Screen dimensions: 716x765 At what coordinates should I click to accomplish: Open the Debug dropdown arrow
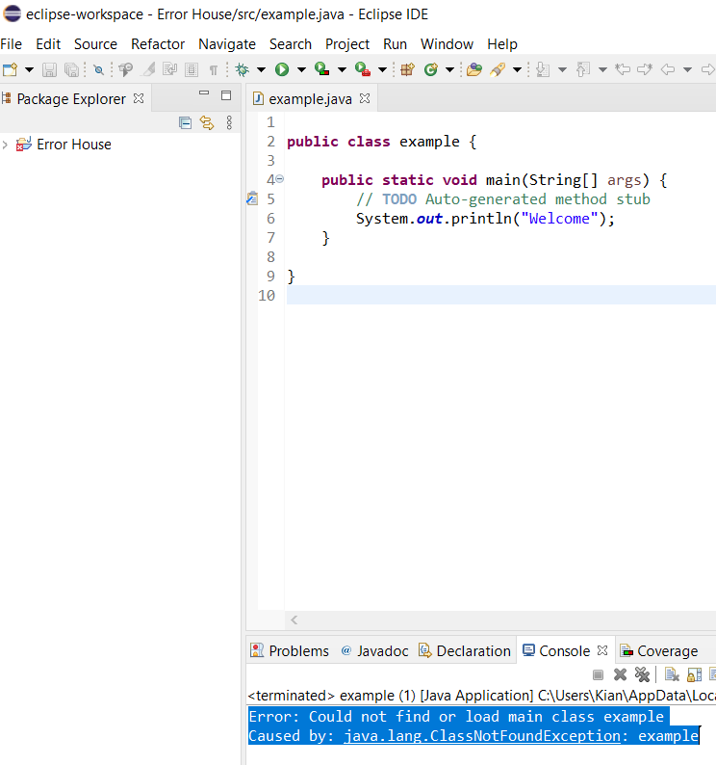tap(261, 69)
